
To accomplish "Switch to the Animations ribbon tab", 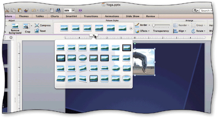I will pos(112,16).
